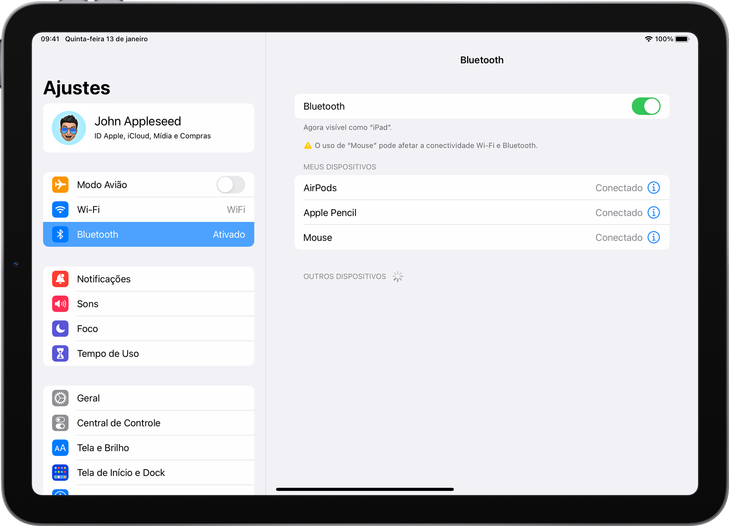This screenshot has height=526, width=729.
Task: Turn off the Bluetooth switch
Action: pos(645,107)
